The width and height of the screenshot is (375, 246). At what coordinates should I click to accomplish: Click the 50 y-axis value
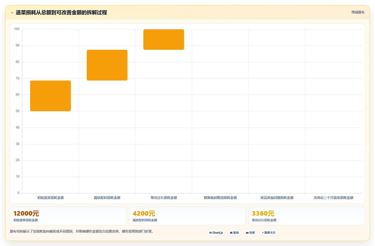(x=17, y=111)
